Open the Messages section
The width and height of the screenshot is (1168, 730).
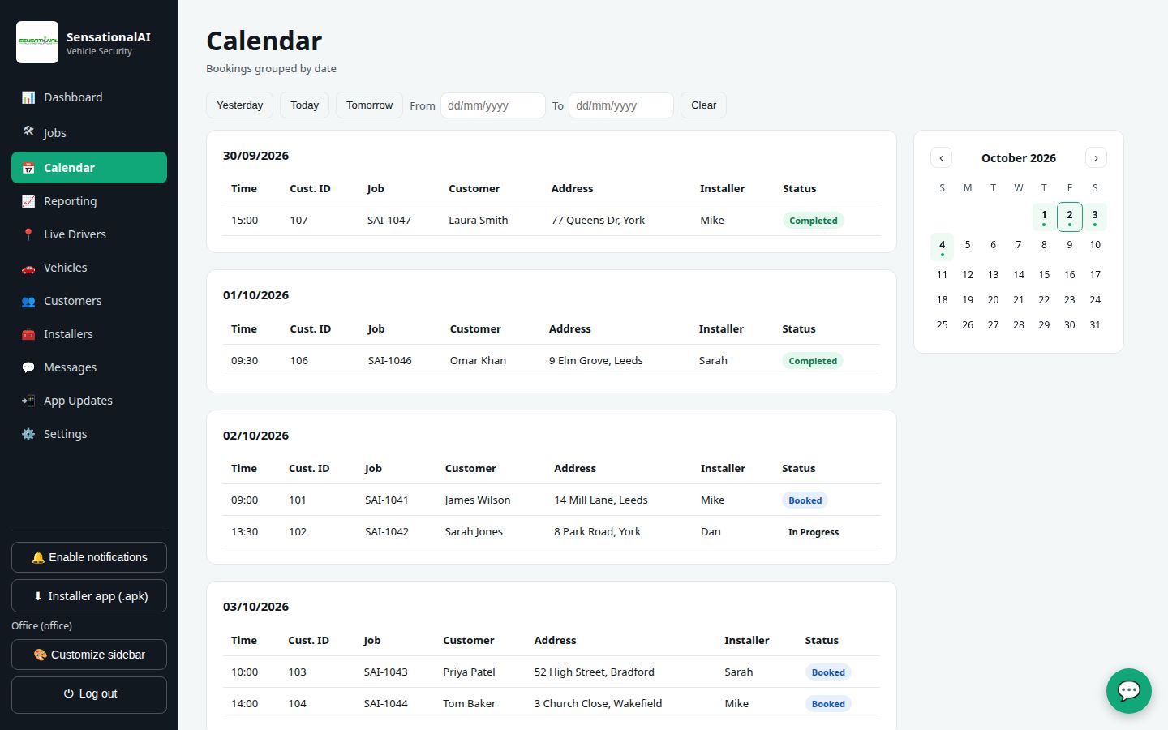[89, 367]
